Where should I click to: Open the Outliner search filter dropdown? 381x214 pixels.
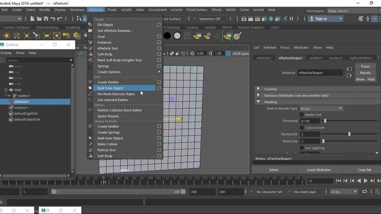point(71,60)
